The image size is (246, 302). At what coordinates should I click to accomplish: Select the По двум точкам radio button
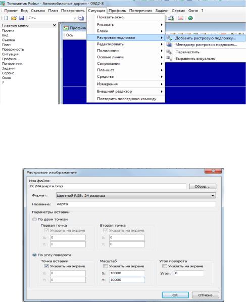[35, 219]
